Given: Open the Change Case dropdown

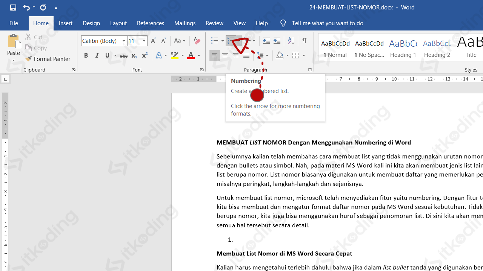Looking at the screenshot, I should point(180,41).
